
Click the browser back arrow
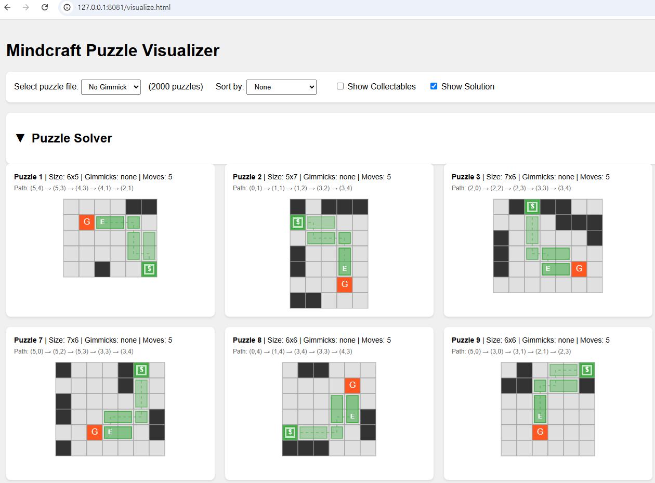point(7,7)
